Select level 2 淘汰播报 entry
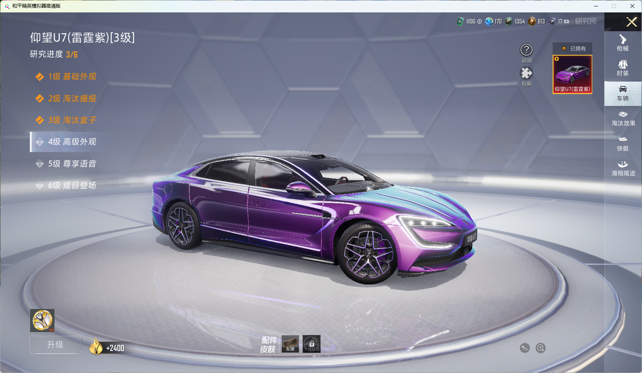This screenshot has height=373, width=642. pyautogui.click(x=72, y=98)
